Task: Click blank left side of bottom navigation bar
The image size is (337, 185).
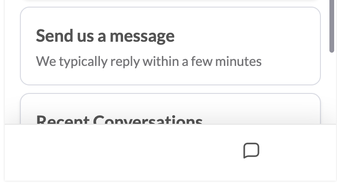Action: click(x=86, y=152)
